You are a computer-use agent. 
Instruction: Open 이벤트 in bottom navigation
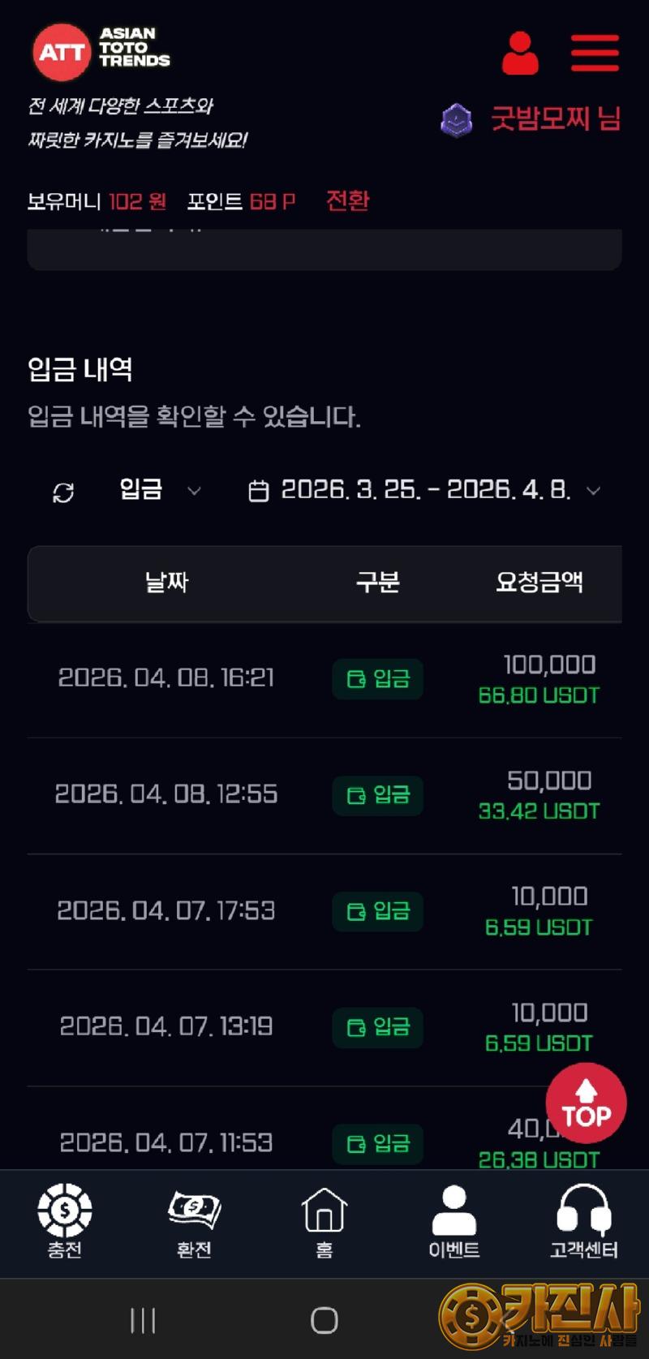coord(454,1221)
